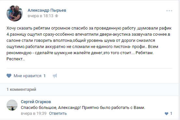The height and width of the screenshot is (120, 180).
Task: Open Александр Пырьев's profile avatar
Action: pos(15,13)
